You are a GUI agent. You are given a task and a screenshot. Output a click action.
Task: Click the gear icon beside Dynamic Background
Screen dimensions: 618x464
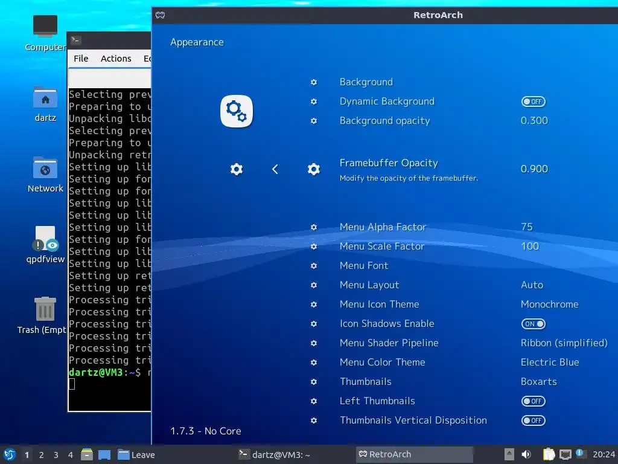point(314,101)
